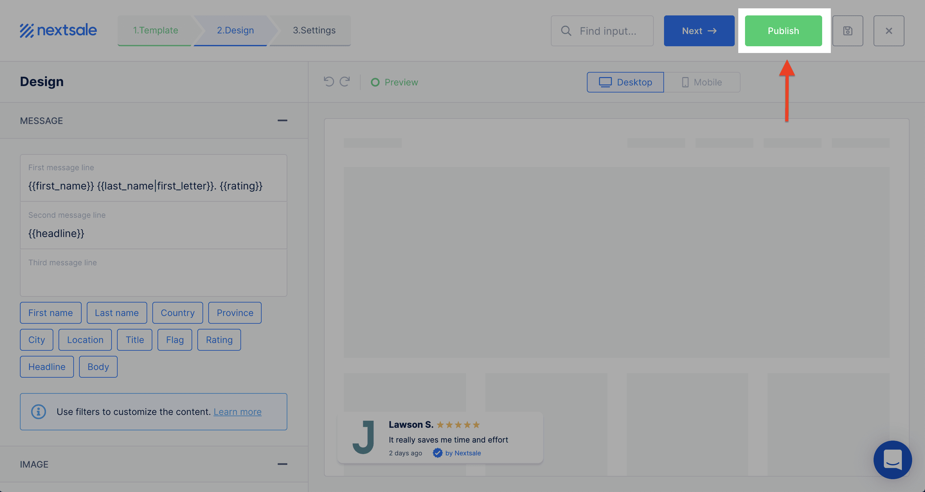Go to the 3.Settings step
Image resolution: width=925 pixels, height=492 pixels.
click(x=314, y=31)
